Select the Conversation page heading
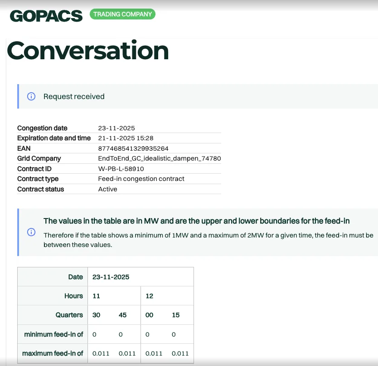This screenshot has height=366, width=378. click(88, 50)
